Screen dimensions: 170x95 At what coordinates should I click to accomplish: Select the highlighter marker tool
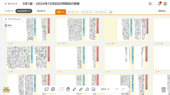point(81,89)
